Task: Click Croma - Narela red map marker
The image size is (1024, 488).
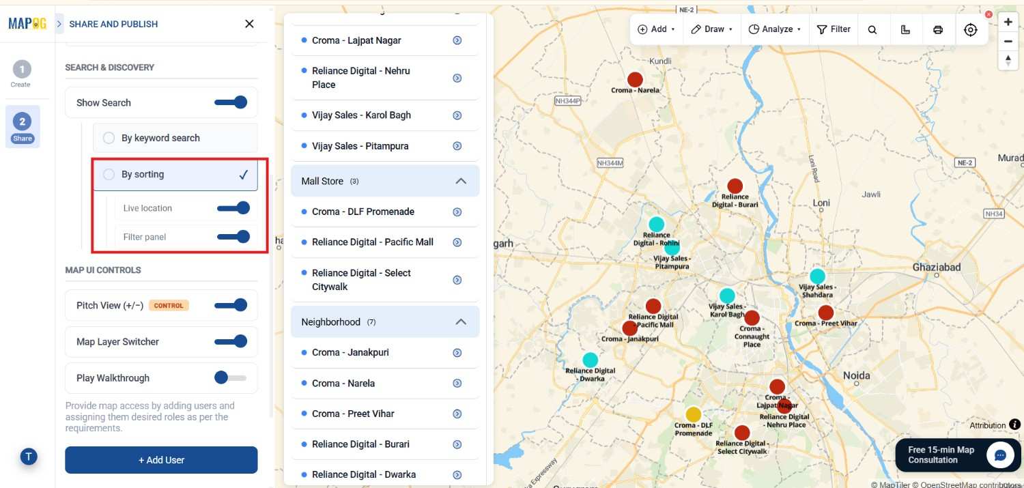Action: pyautogui.click(x=635, y=79)
